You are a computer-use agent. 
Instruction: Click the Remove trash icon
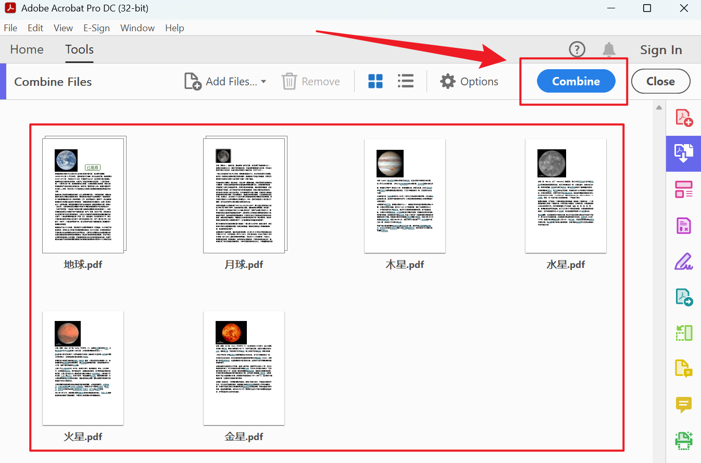coord(289,81)
